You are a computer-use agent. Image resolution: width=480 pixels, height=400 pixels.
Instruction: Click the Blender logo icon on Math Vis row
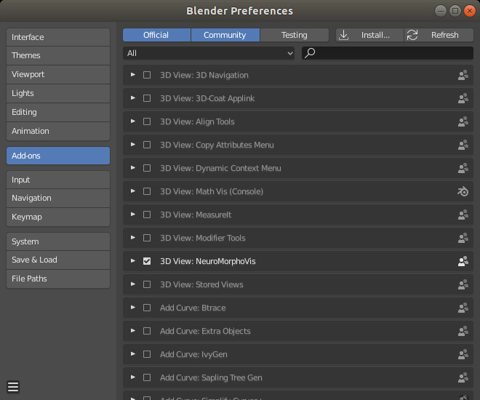[x=463, y=191]
